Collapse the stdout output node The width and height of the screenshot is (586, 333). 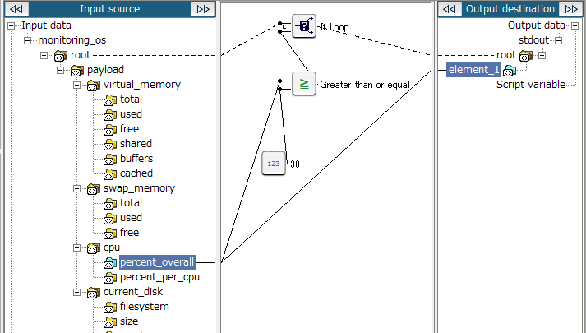[556, 40]
